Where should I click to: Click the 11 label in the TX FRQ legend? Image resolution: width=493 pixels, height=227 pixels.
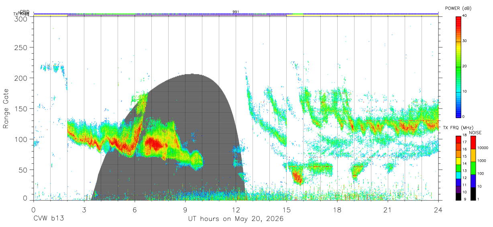pos(464,185)
